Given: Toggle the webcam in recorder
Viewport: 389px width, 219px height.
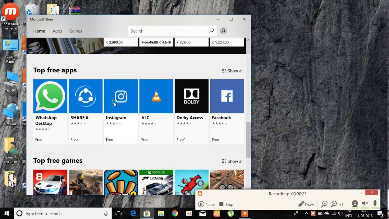Looking at the screenshot, I should (x=355, y=204).
